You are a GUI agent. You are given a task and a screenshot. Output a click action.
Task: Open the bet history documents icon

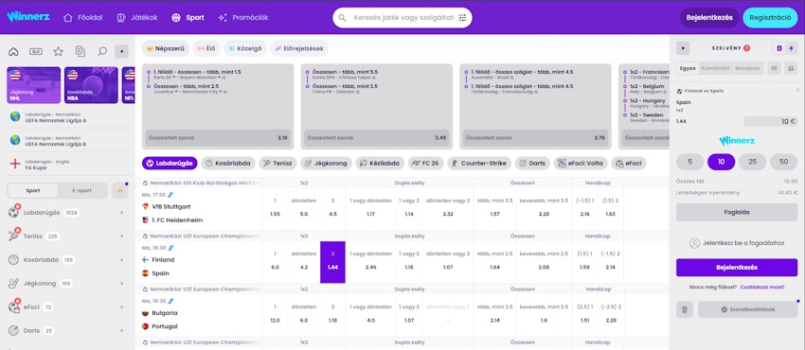click(x=80, y=51)
